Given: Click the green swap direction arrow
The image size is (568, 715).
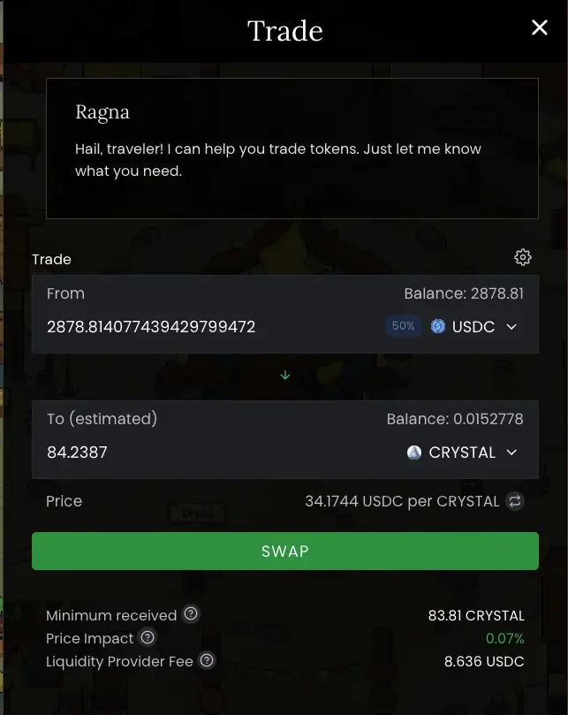Looking at the screenshot, I should click(x=285, y=375).
